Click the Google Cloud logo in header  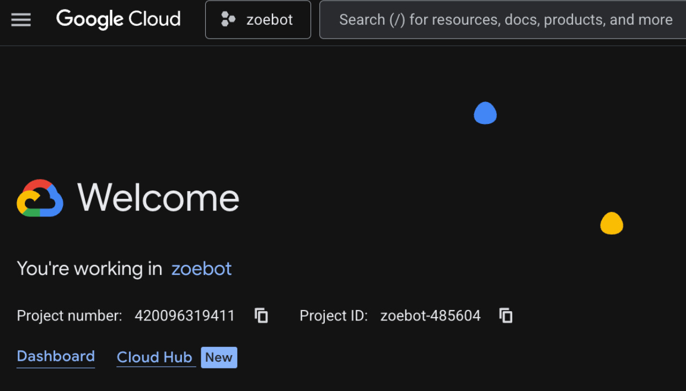[x=119, y=19]
